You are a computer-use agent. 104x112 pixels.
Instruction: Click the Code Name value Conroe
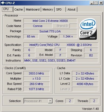click(38, 26)
